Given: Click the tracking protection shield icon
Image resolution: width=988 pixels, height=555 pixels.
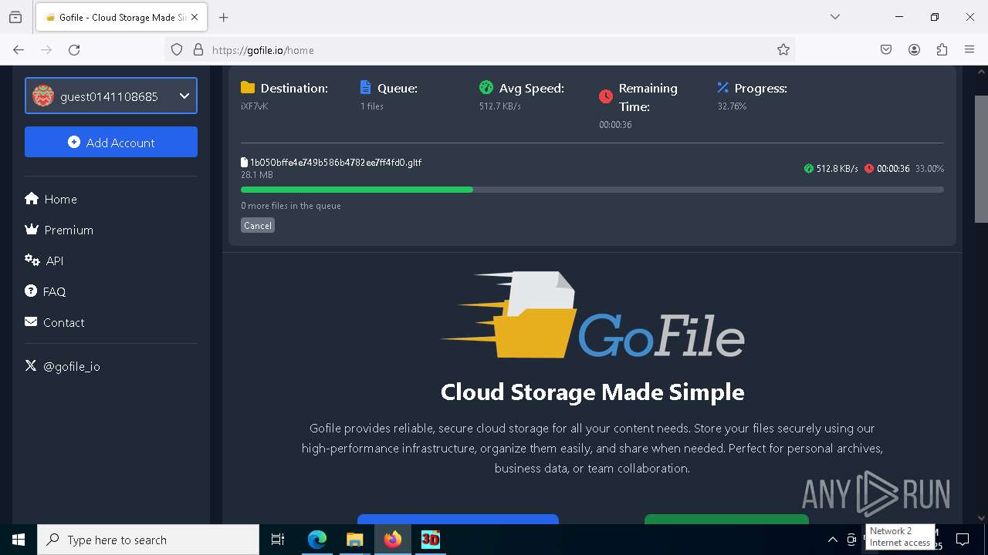Looking at the screenshot, I should (177, 49).
